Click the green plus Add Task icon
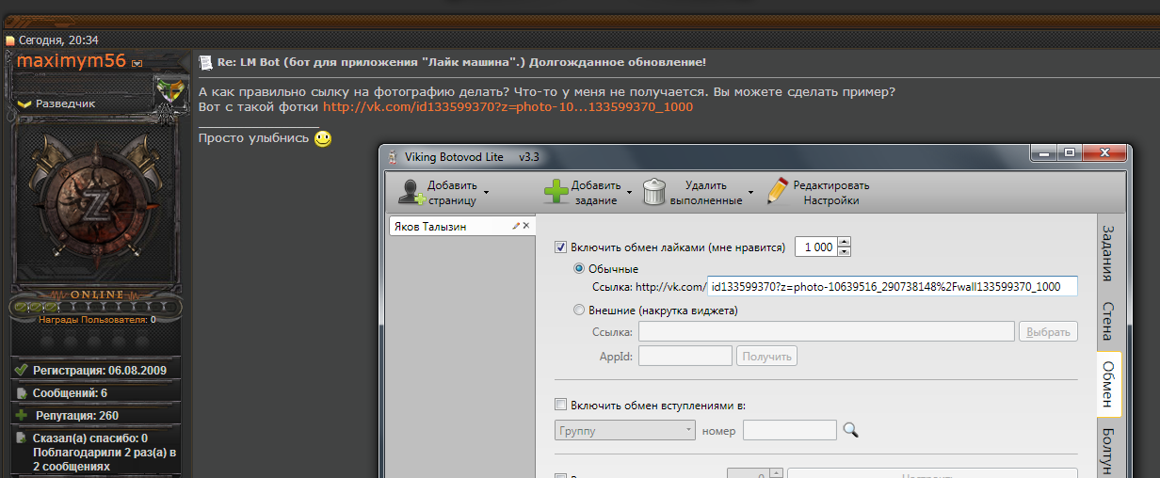Viewport: 1160px width, 478px height. pyautogui.click(x=556, y=192)
